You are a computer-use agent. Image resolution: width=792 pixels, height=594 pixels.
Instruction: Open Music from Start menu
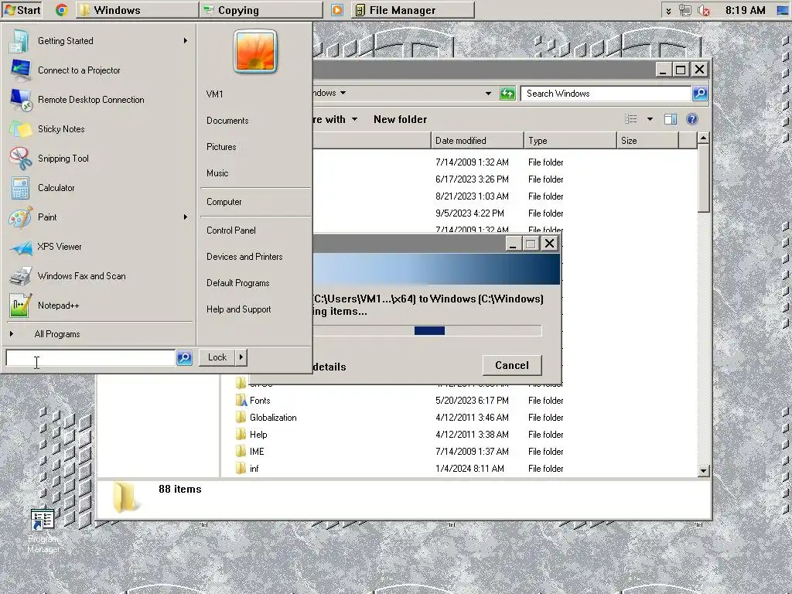pyautogui.click(x=217, y=173)
